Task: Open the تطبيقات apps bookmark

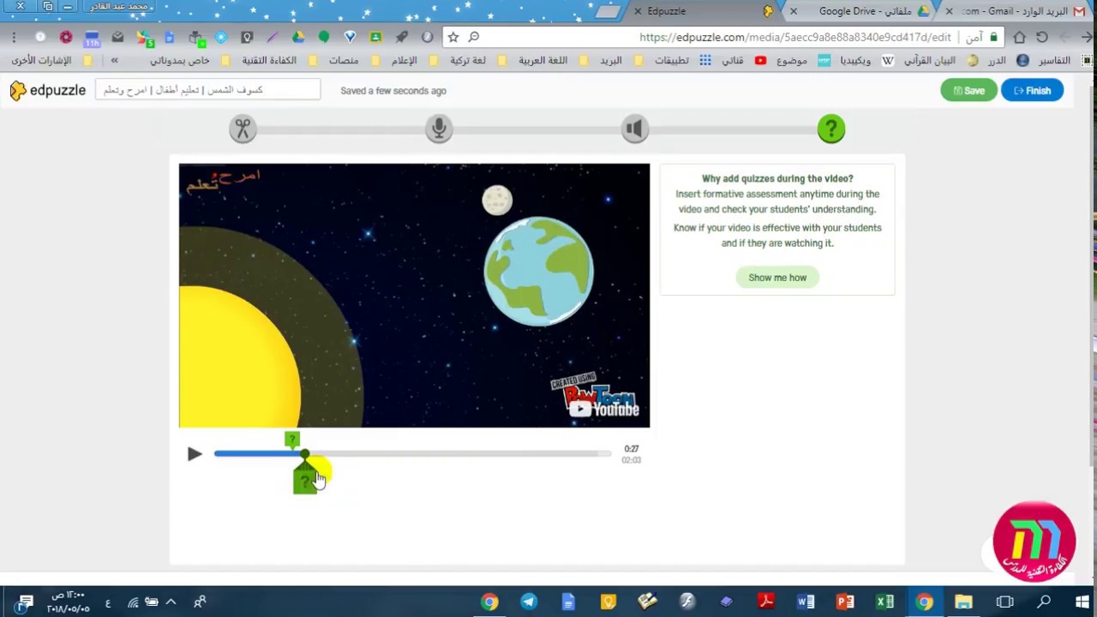Action: (x=682, y=60)
